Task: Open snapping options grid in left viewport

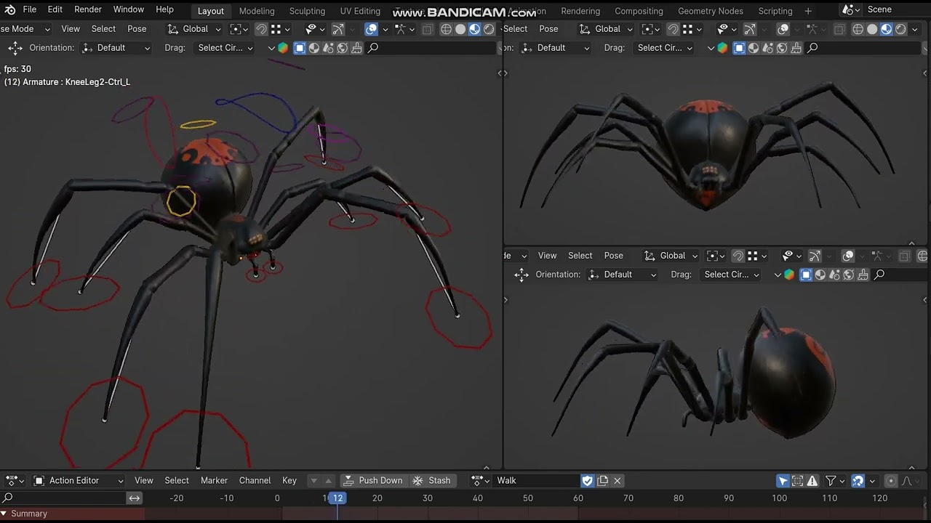Action: [281, 29]
